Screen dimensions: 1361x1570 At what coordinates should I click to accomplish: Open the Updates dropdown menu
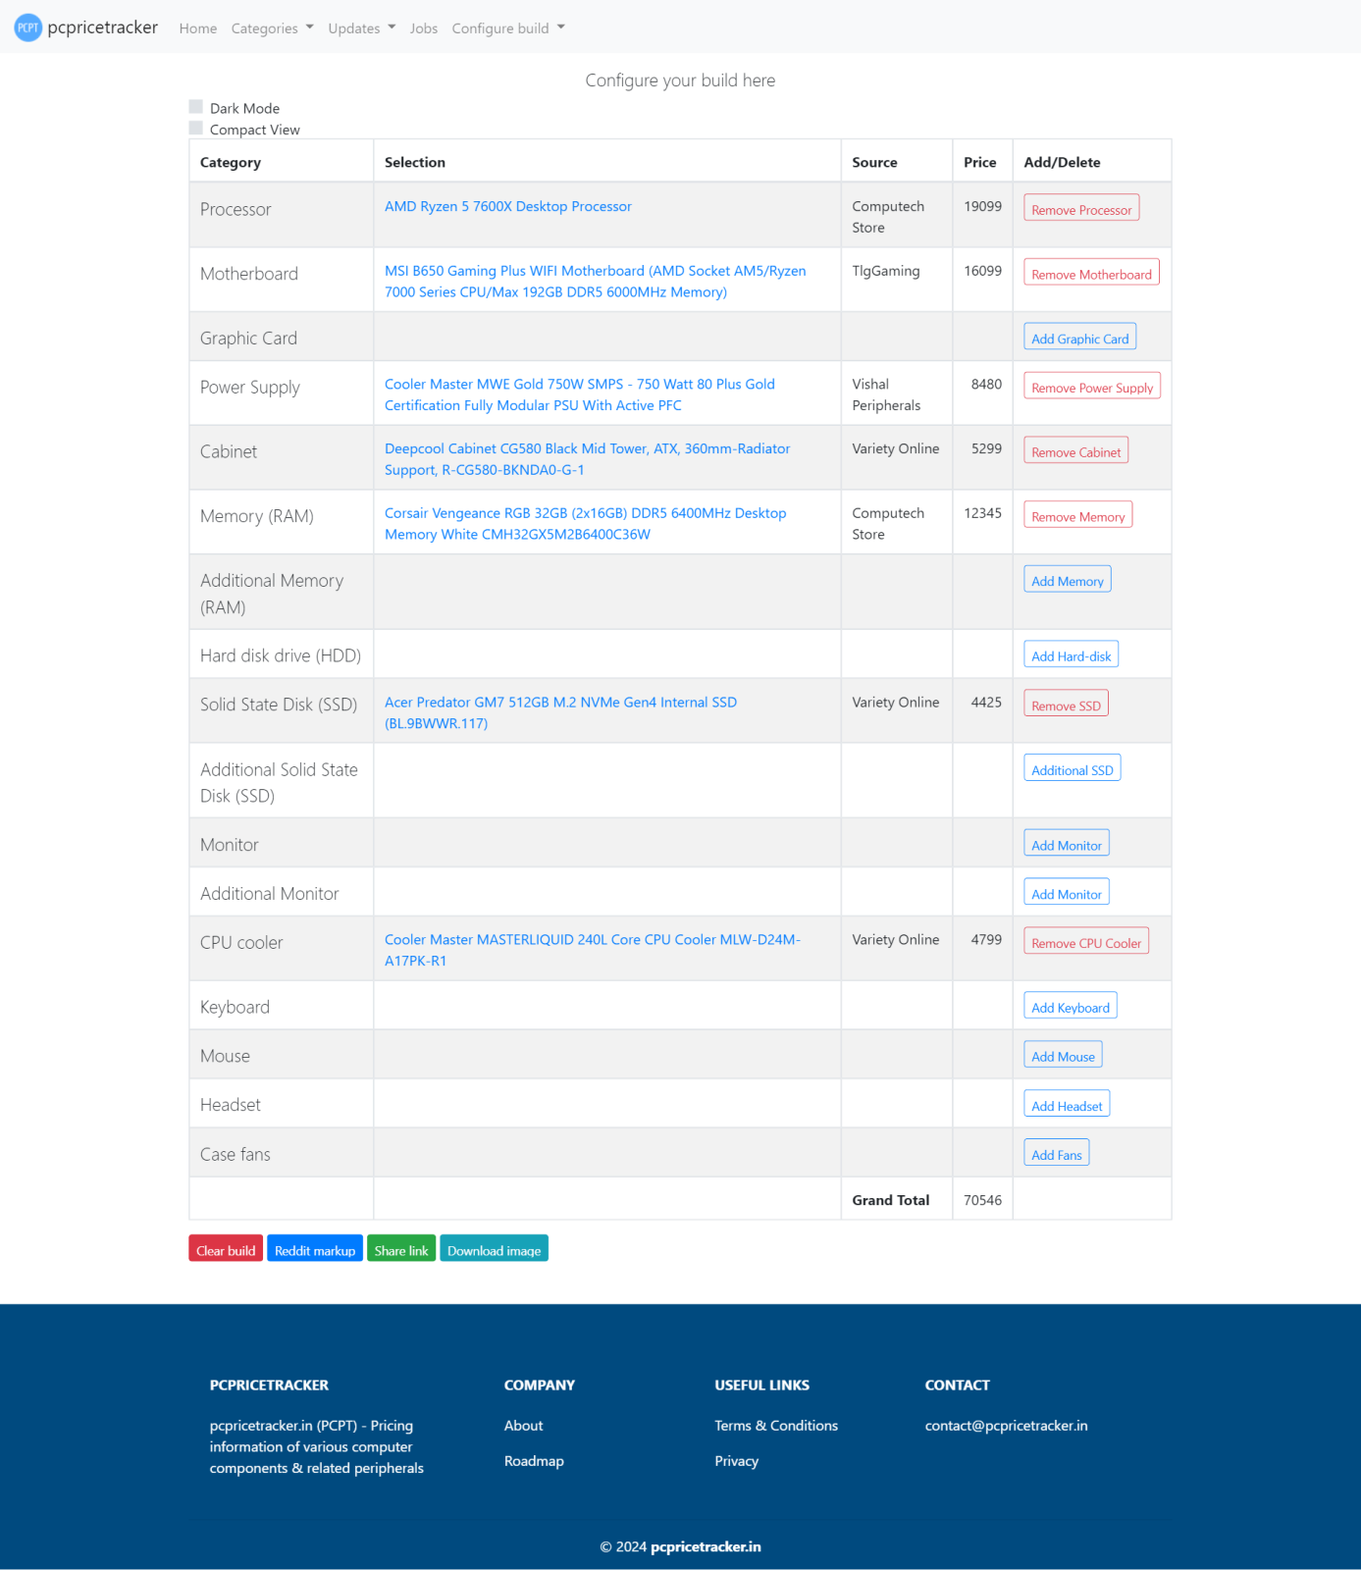tap(362, 28)
